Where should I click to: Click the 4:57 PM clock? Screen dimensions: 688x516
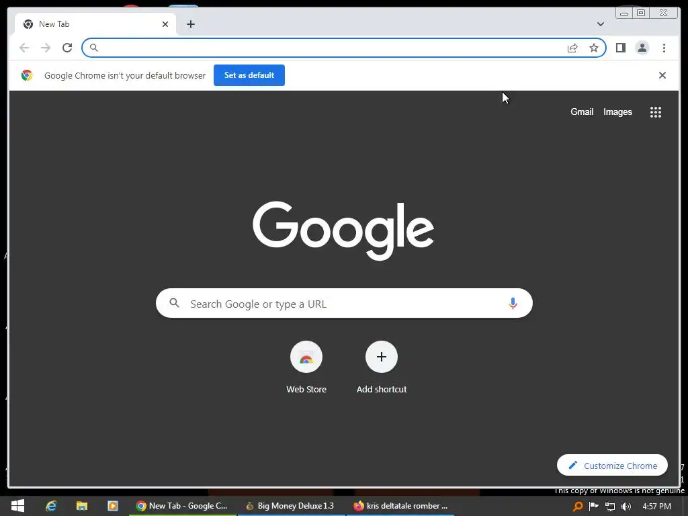click(656, 507)
